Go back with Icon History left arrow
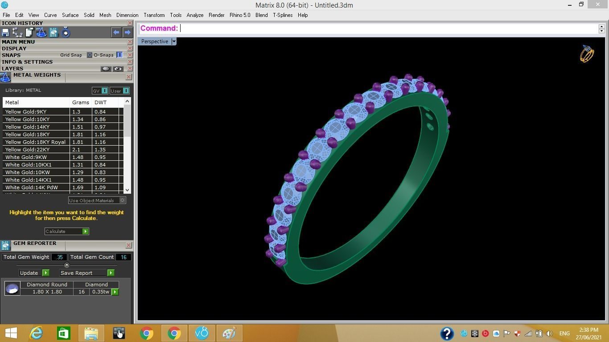609x342 pixels. 116,32
